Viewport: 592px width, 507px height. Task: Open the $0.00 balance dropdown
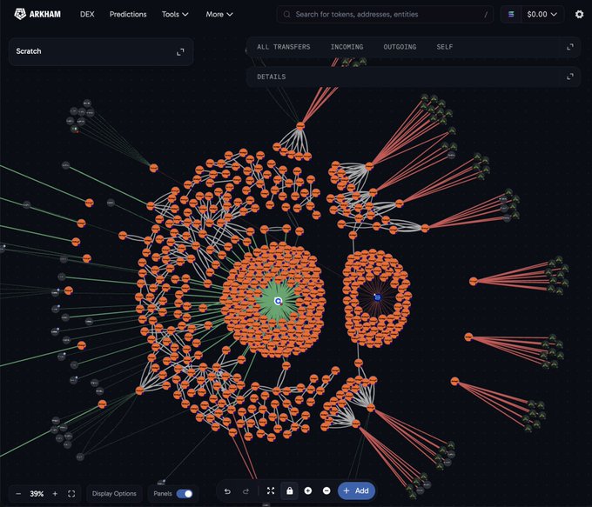pos(542,14)
